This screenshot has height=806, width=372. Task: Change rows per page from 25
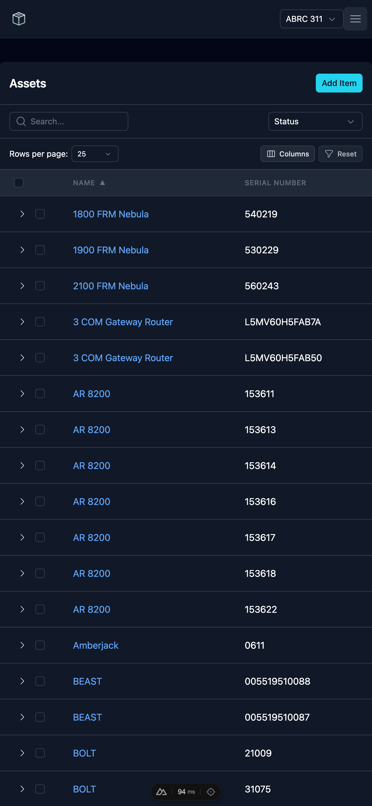pyautogui.click(x=95, y=154)
